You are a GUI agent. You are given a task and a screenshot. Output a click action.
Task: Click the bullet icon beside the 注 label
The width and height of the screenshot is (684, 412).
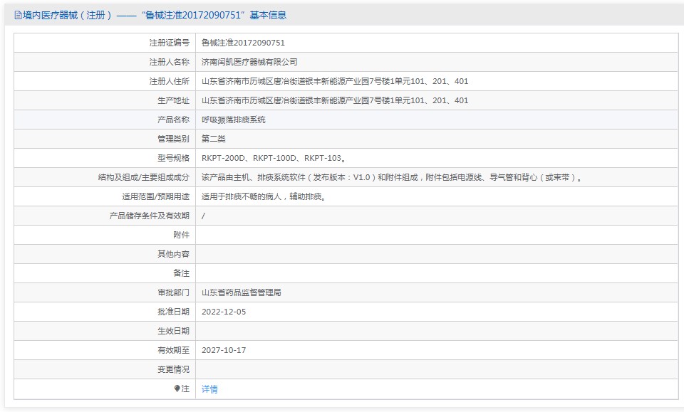click(x=177, y=389)
